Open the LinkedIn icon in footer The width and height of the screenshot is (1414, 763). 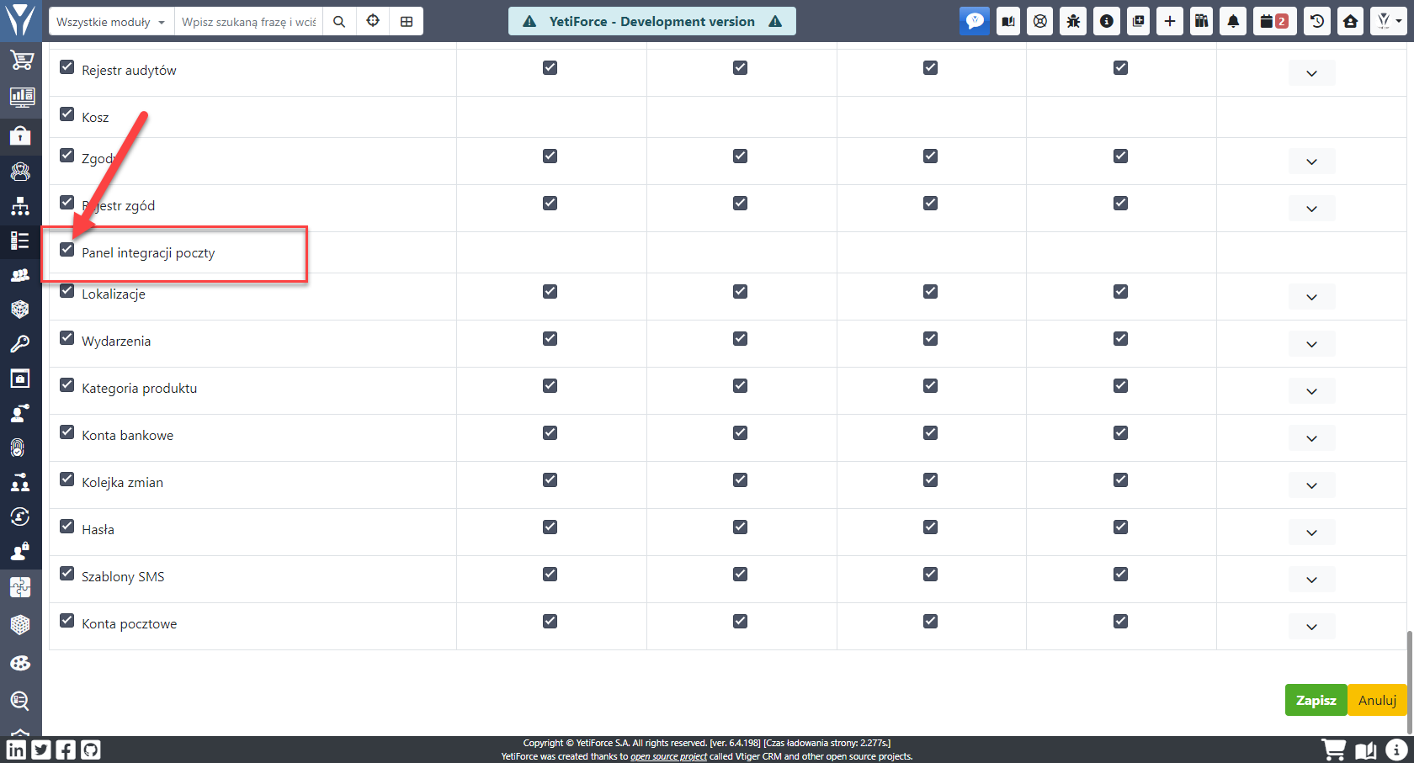click(16, 749)
